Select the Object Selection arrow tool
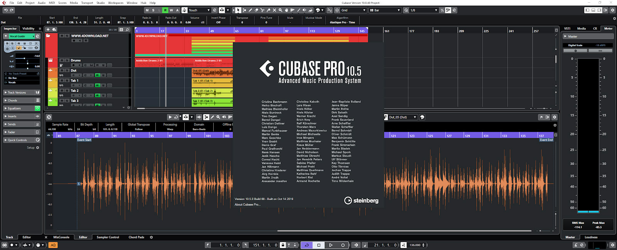The image size is (617, 250). [238, 10]
